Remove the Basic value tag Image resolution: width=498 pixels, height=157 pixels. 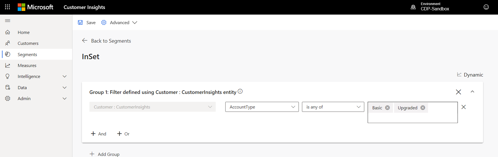[x=387, y=108]
